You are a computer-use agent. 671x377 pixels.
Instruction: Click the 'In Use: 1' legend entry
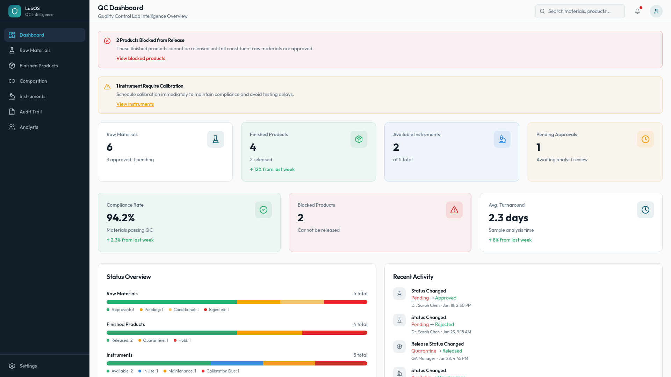(x=148, y=371)
